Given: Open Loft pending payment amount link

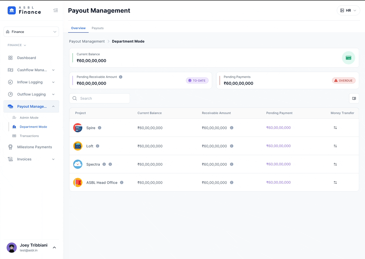Looking at the screenshot, I should pos(278,146).
